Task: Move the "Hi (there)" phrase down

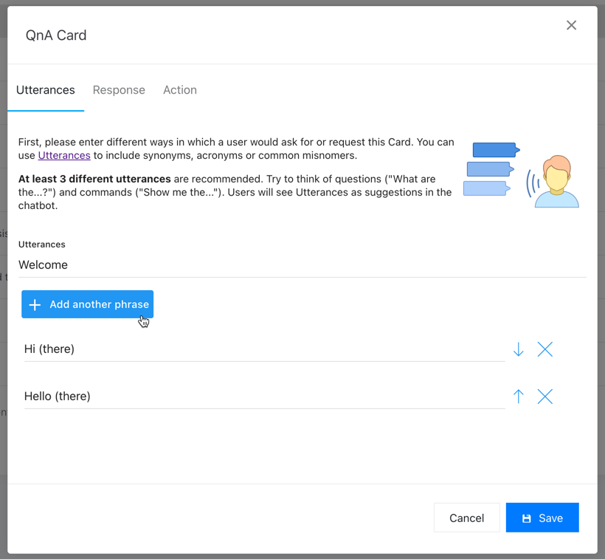Action: 519,349
